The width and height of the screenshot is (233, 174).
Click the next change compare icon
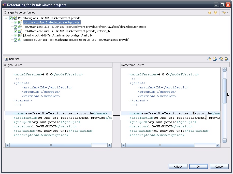pyautogui.click(x=221, y=59)
